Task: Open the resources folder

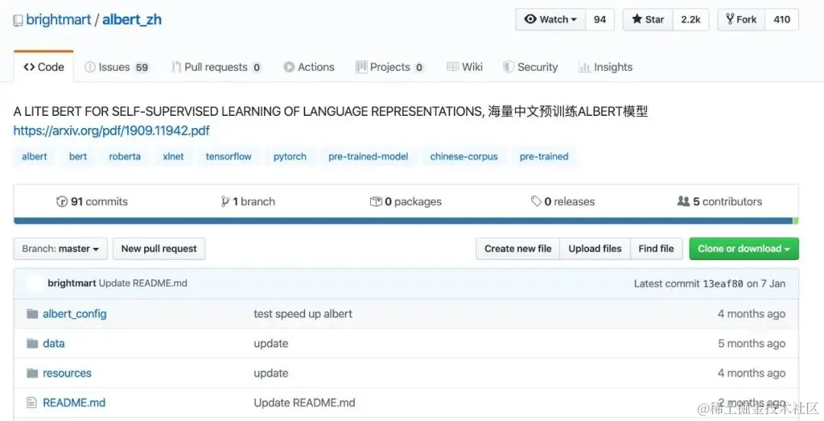Action: coord(66,373)
